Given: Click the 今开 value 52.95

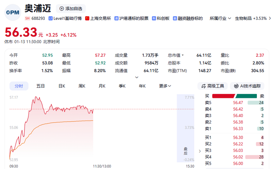Looking at the screenshot, I should 47,55.
